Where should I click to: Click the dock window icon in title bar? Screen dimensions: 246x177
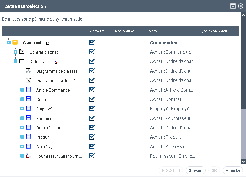click(233, 6)
